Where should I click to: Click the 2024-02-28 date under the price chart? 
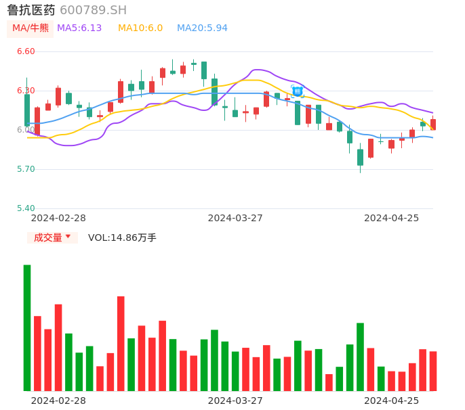[58, 218]
